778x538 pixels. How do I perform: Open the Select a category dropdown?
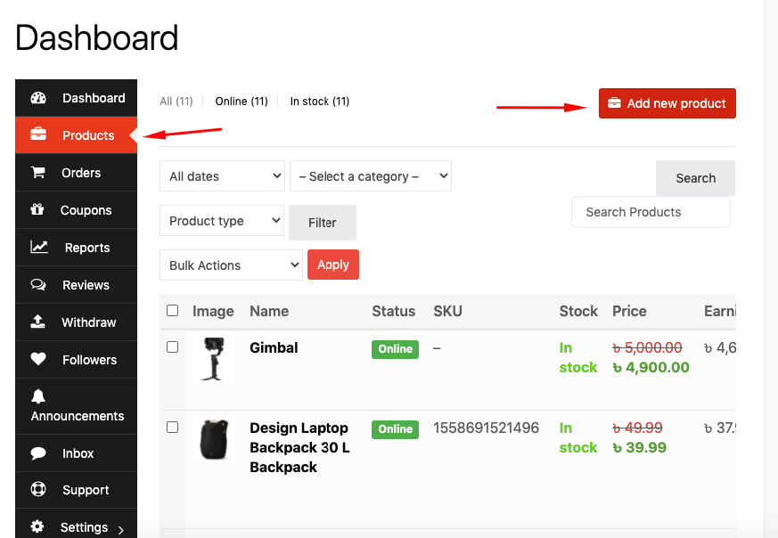(371, 176)
